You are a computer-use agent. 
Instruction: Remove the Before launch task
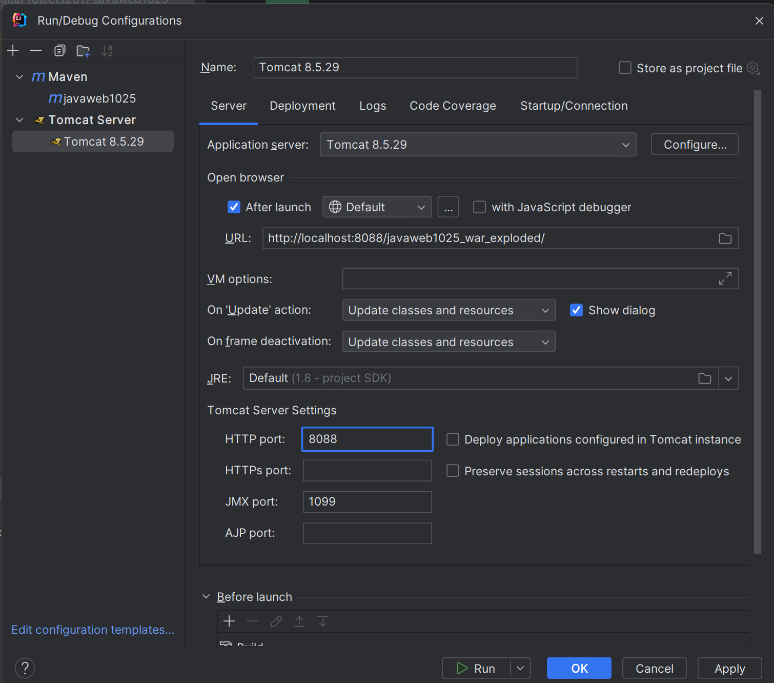(x=252, y=621)
